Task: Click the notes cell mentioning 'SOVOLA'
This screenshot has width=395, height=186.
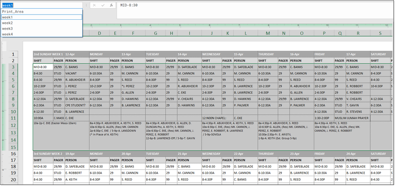Action: (x=230, y=136)
